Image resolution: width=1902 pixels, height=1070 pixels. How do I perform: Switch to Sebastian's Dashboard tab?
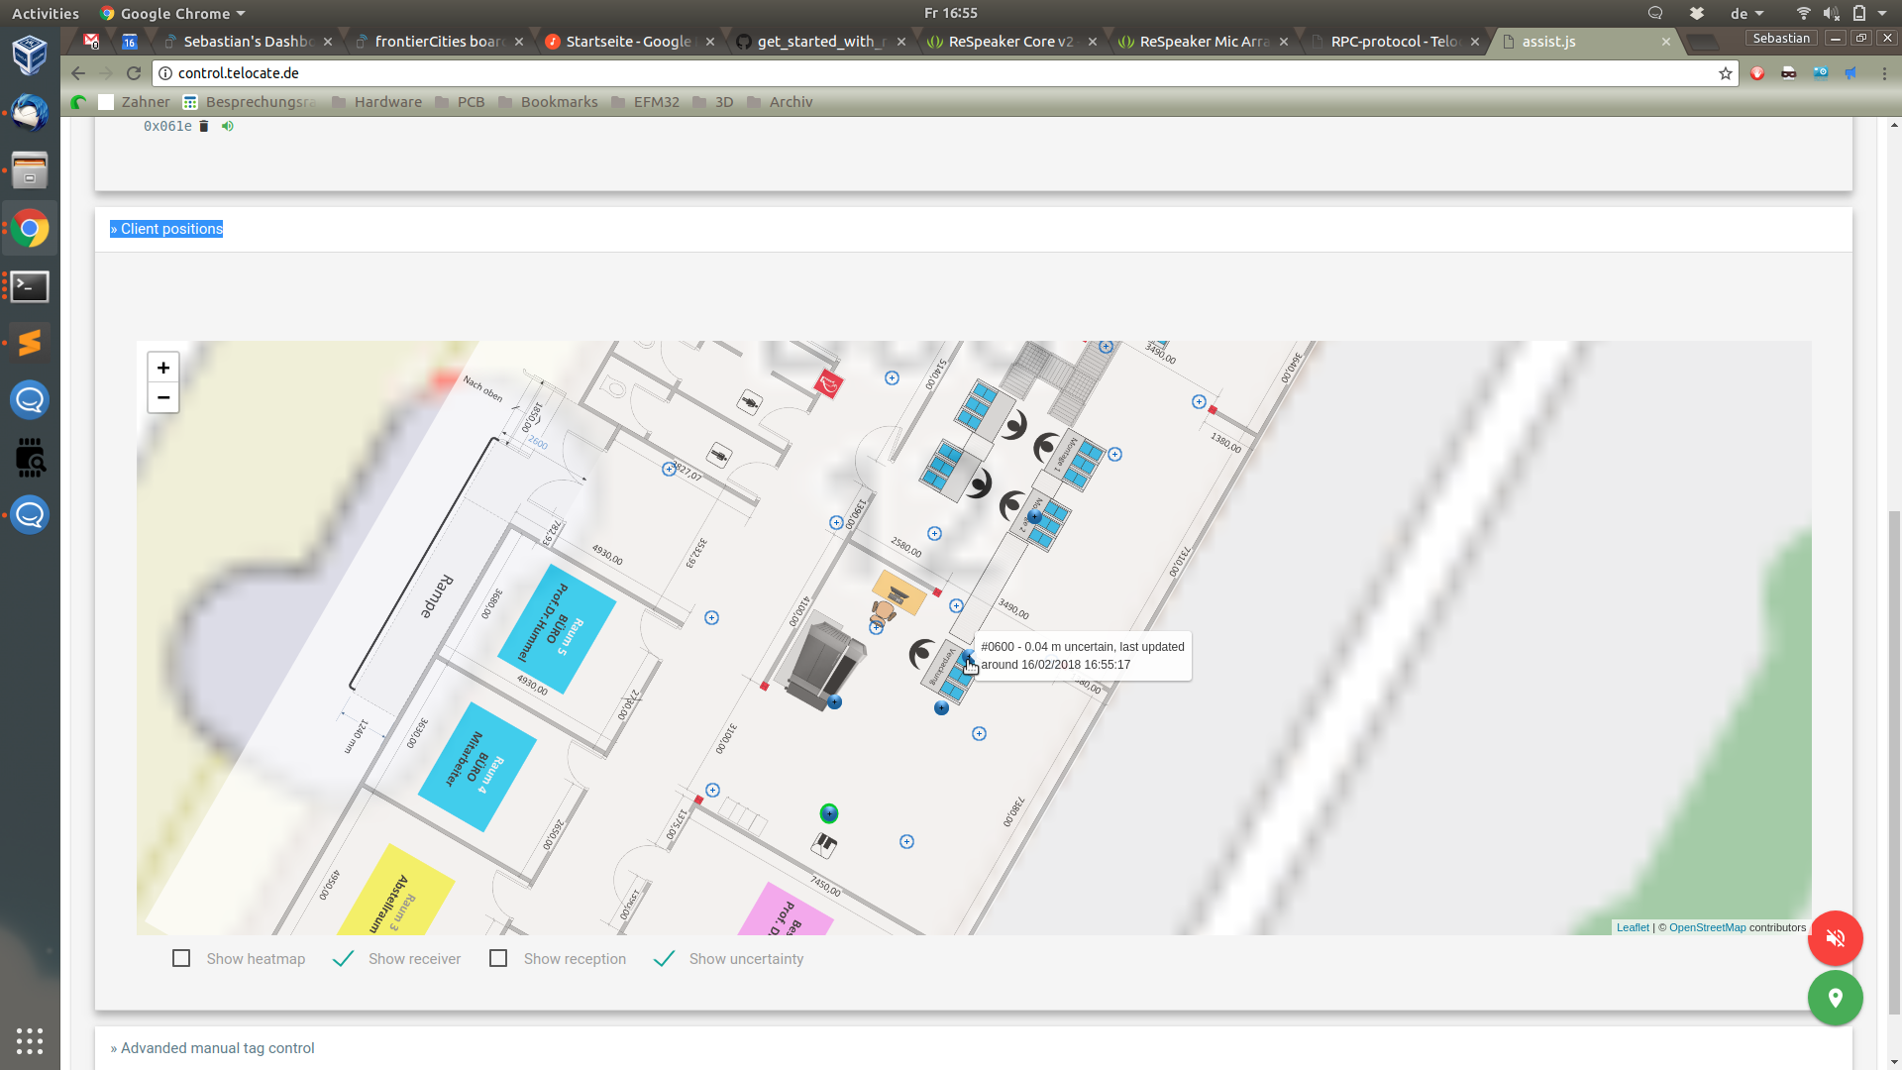248,42
